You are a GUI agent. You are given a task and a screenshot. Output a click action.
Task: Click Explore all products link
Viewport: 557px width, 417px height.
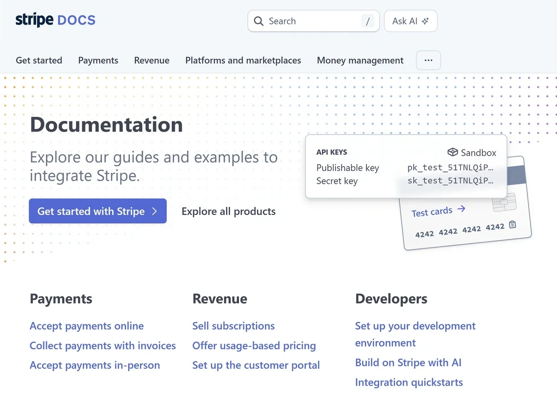coord(228,211)
